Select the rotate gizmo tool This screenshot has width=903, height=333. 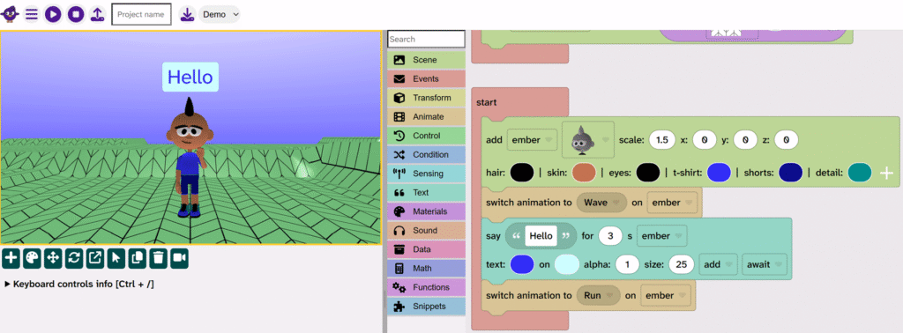[x=74, y=258]
